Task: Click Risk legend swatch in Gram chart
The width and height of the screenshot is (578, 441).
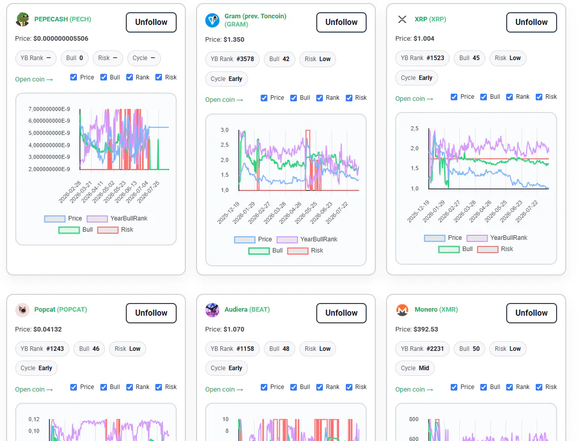Action: (x=298, y=251)
